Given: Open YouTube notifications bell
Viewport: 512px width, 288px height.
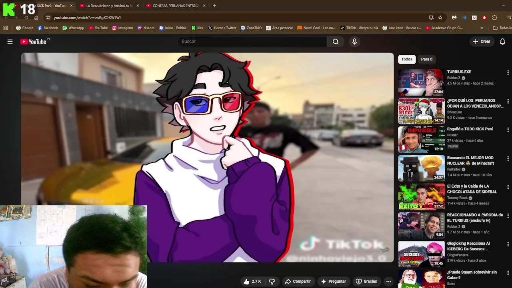Looking at the screenshot, I should [503, 42].
